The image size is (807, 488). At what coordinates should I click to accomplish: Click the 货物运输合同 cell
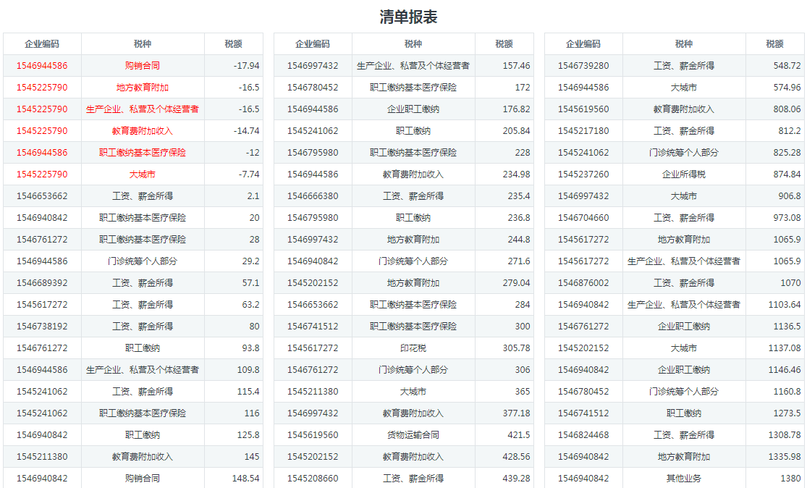413,435
